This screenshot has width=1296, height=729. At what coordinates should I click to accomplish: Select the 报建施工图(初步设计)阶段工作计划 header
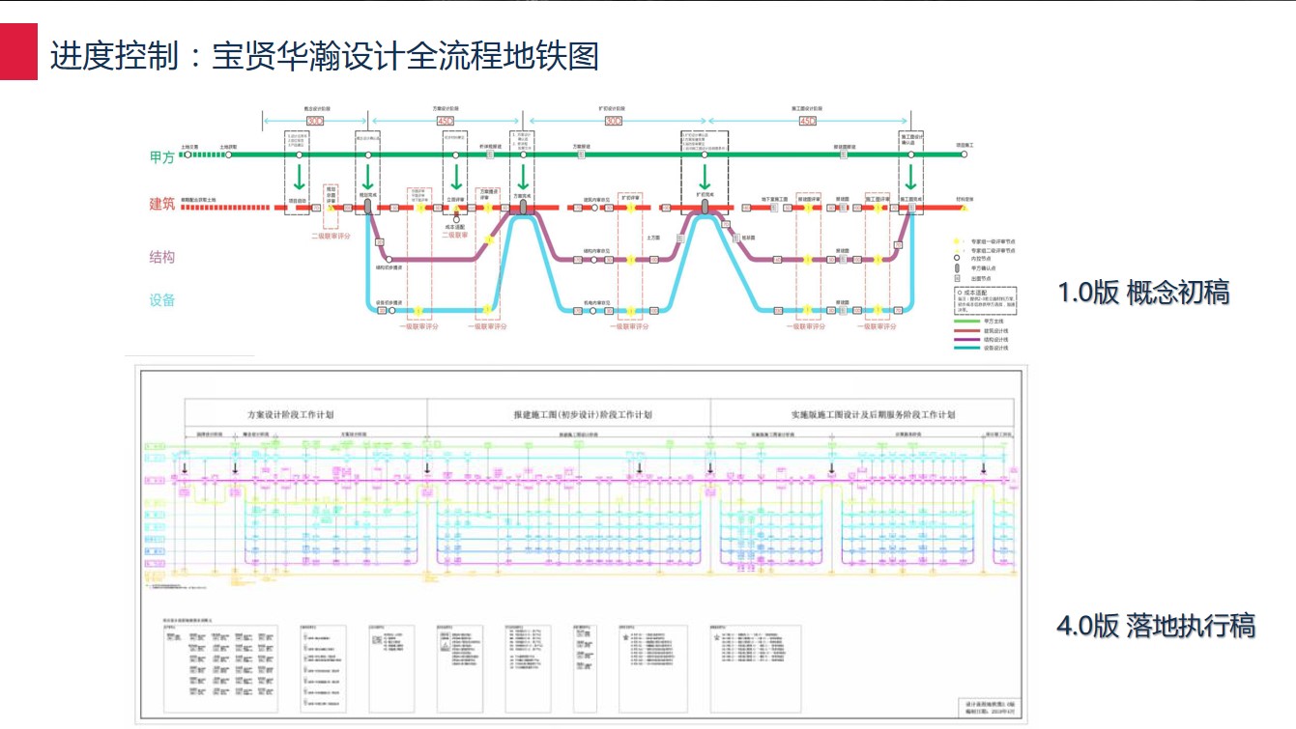click(x=568, y=413)
